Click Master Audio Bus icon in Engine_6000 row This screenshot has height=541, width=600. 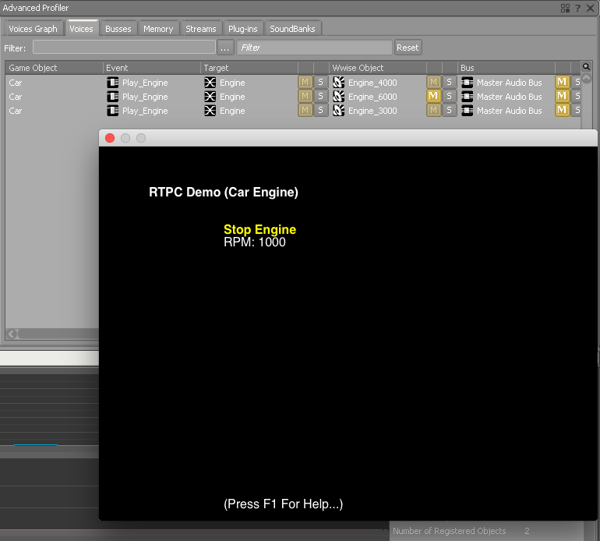(x=468, y=97)
